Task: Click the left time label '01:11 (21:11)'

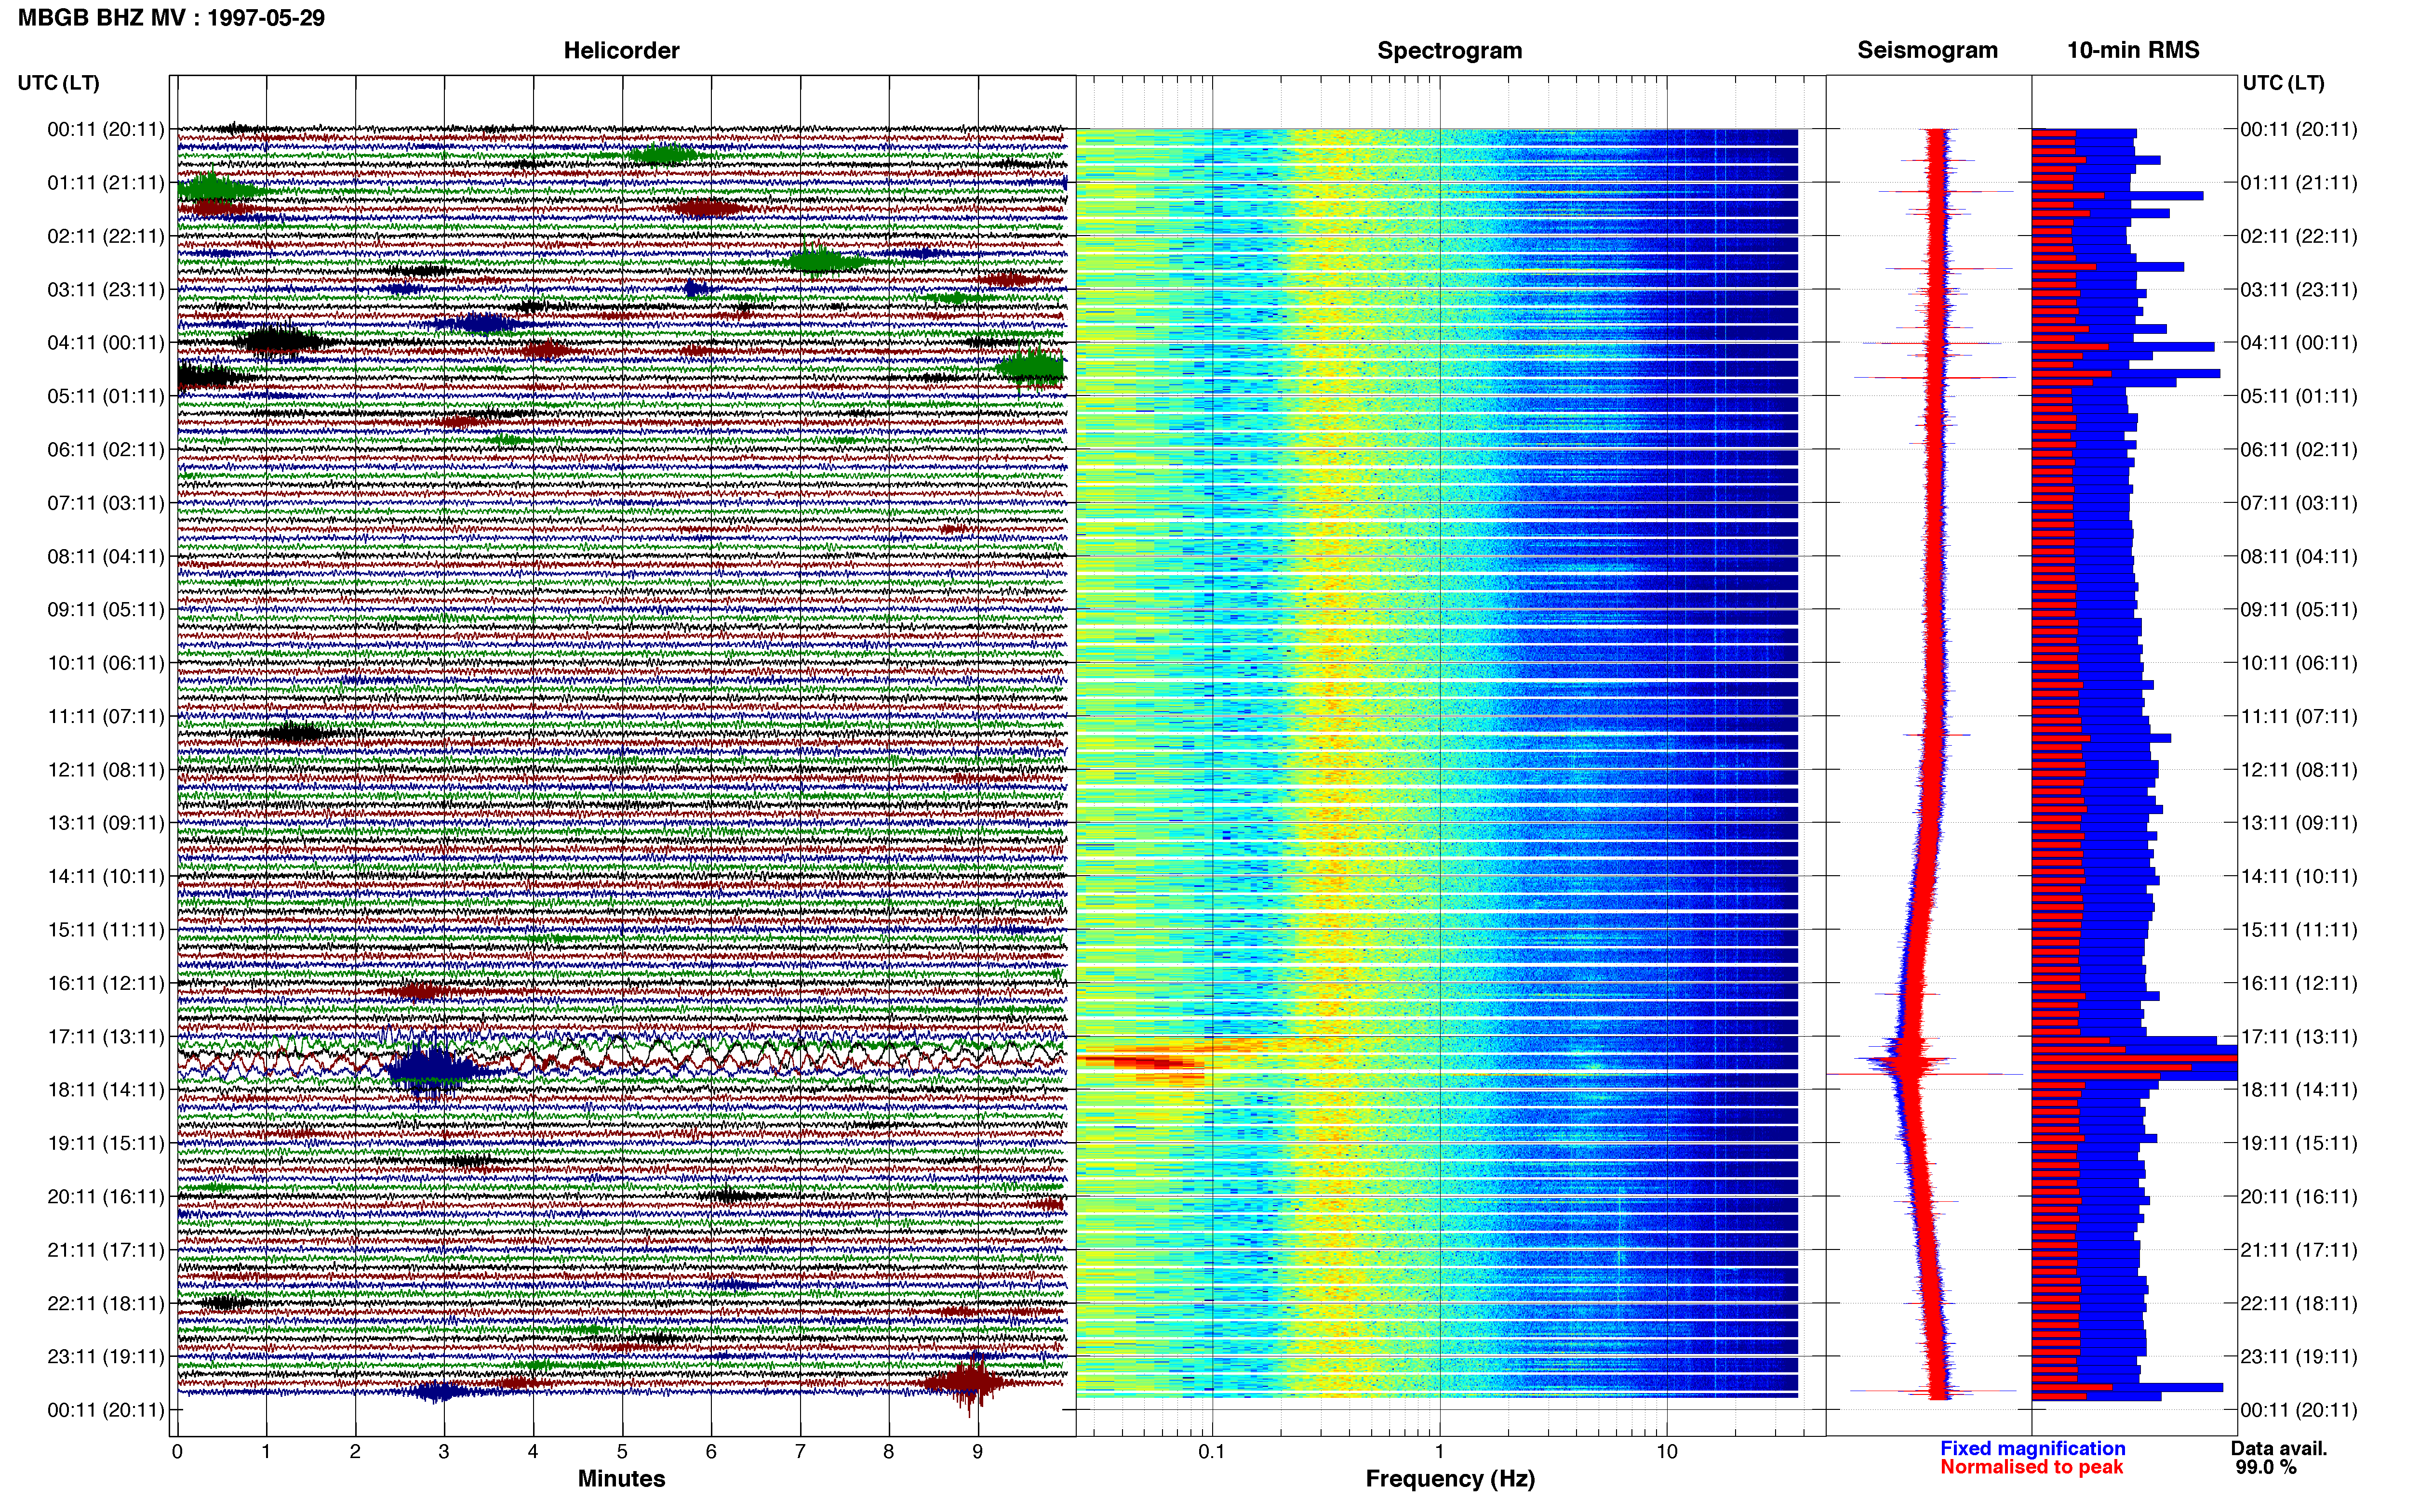Action: 106,183
